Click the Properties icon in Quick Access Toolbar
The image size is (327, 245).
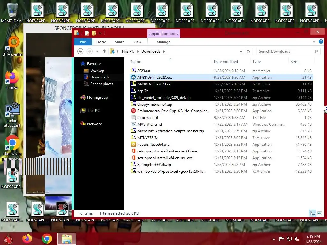(x=87, y=33)
